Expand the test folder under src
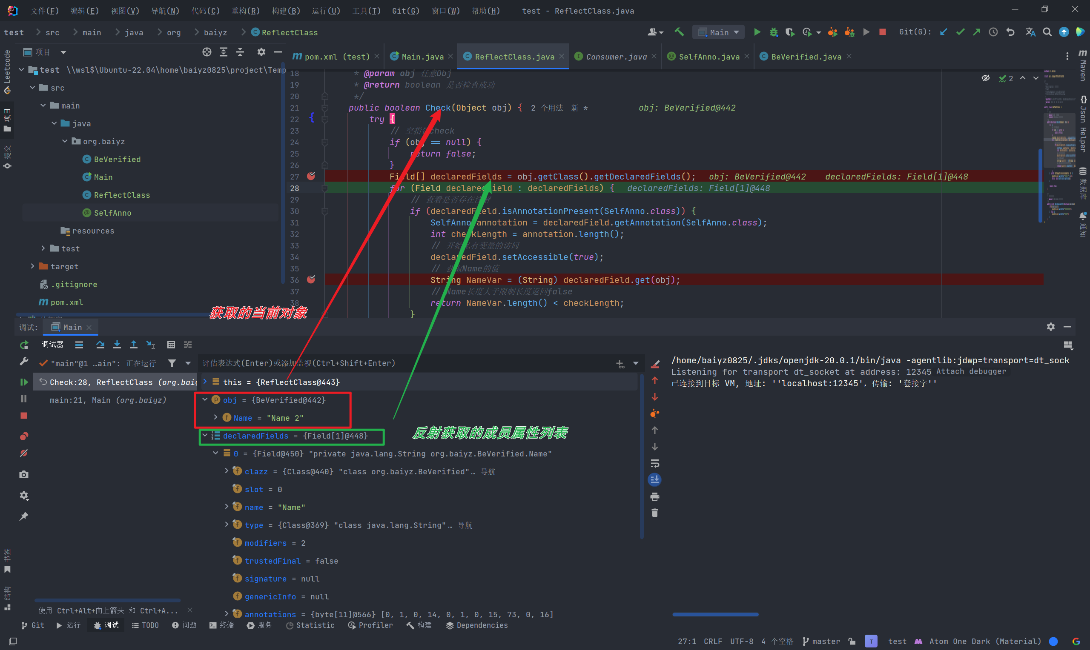Image resolution: width=1090 pixels, height=650 pixels. pyautogui.click(x=43, y=248)
